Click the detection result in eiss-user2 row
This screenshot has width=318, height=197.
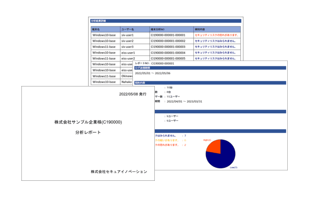tap(215, 58)
